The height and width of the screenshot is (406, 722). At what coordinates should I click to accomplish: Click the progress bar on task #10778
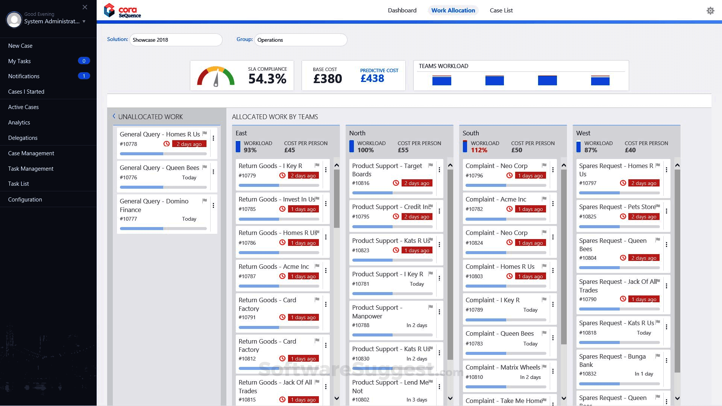pos(162,154)
